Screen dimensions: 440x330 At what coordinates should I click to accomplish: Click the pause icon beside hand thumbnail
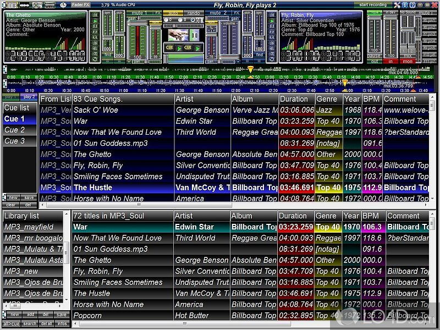point(194,35)
